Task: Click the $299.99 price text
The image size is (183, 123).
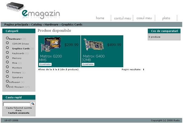Action: click(72, 45)
